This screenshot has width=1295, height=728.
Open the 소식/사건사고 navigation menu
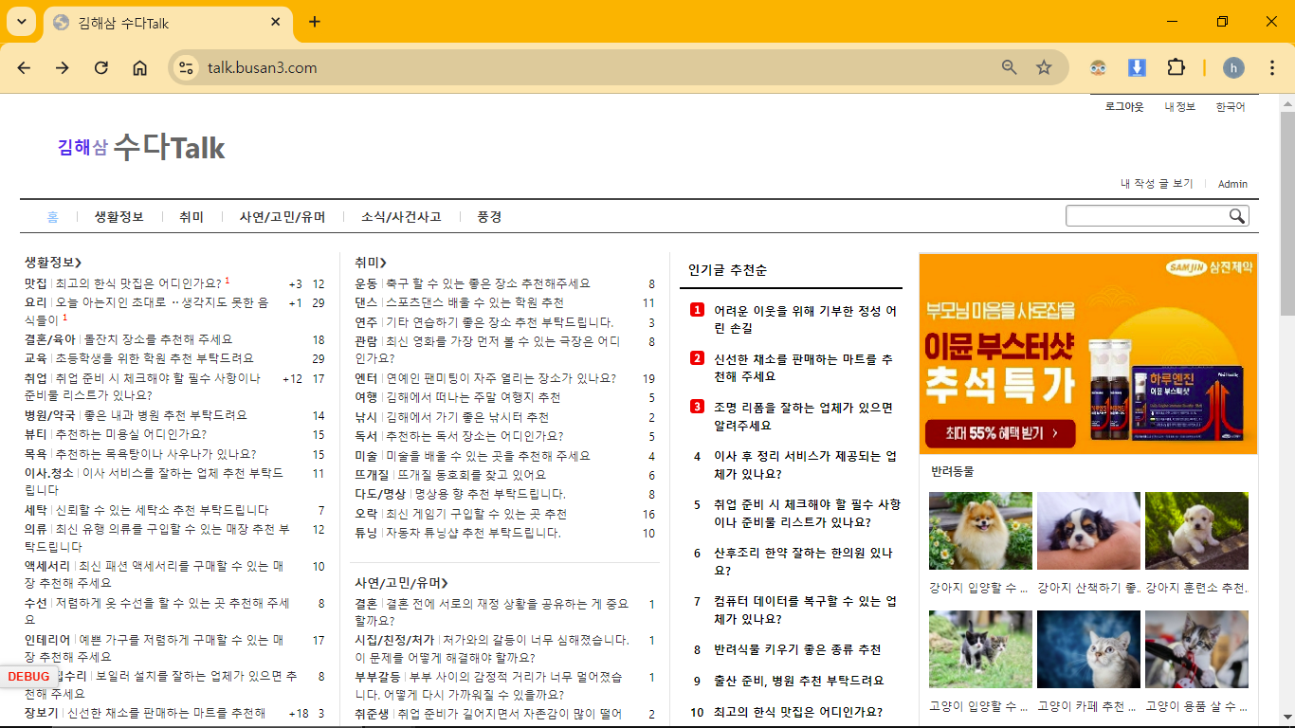pos(401,217)
